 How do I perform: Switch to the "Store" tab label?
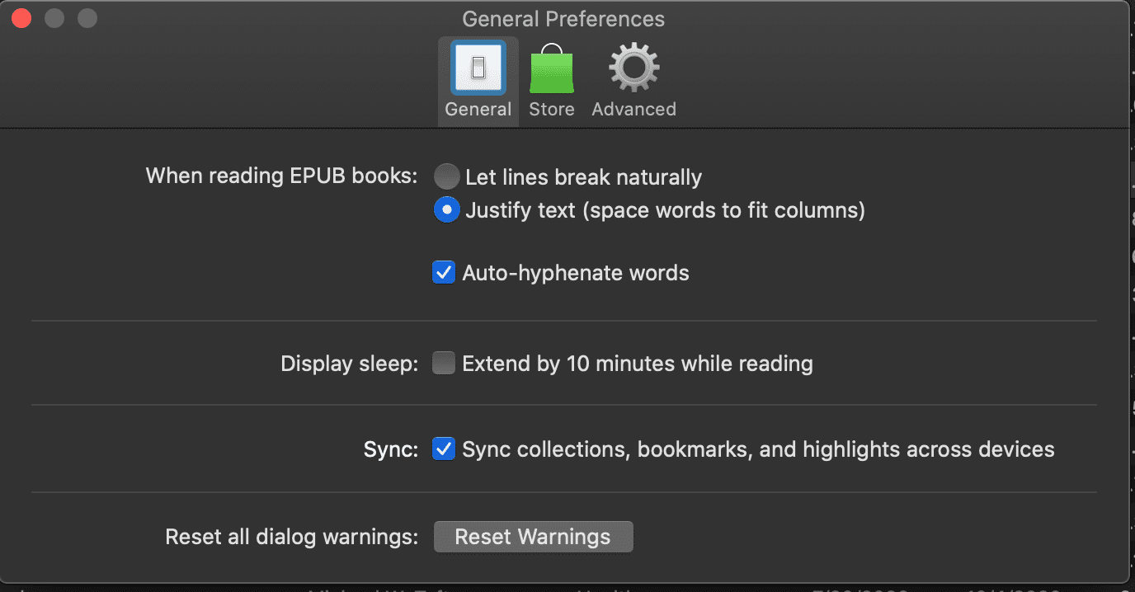(552, 109)
